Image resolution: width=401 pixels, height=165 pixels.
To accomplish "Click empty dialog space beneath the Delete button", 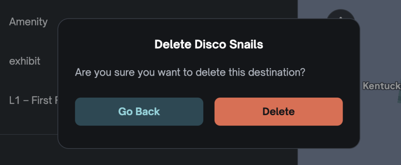I will [x=278, y=137].
